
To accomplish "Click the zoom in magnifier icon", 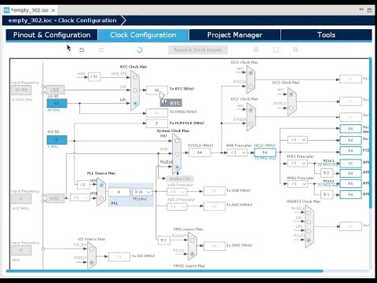I will click(256, 50).
